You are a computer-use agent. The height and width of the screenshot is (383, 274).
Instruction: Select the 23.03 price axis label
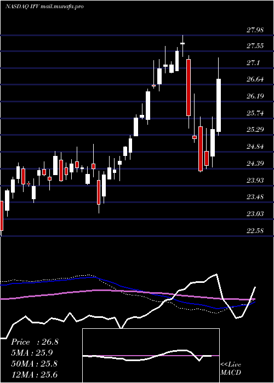pyautogui.click(x=255, y=214)
